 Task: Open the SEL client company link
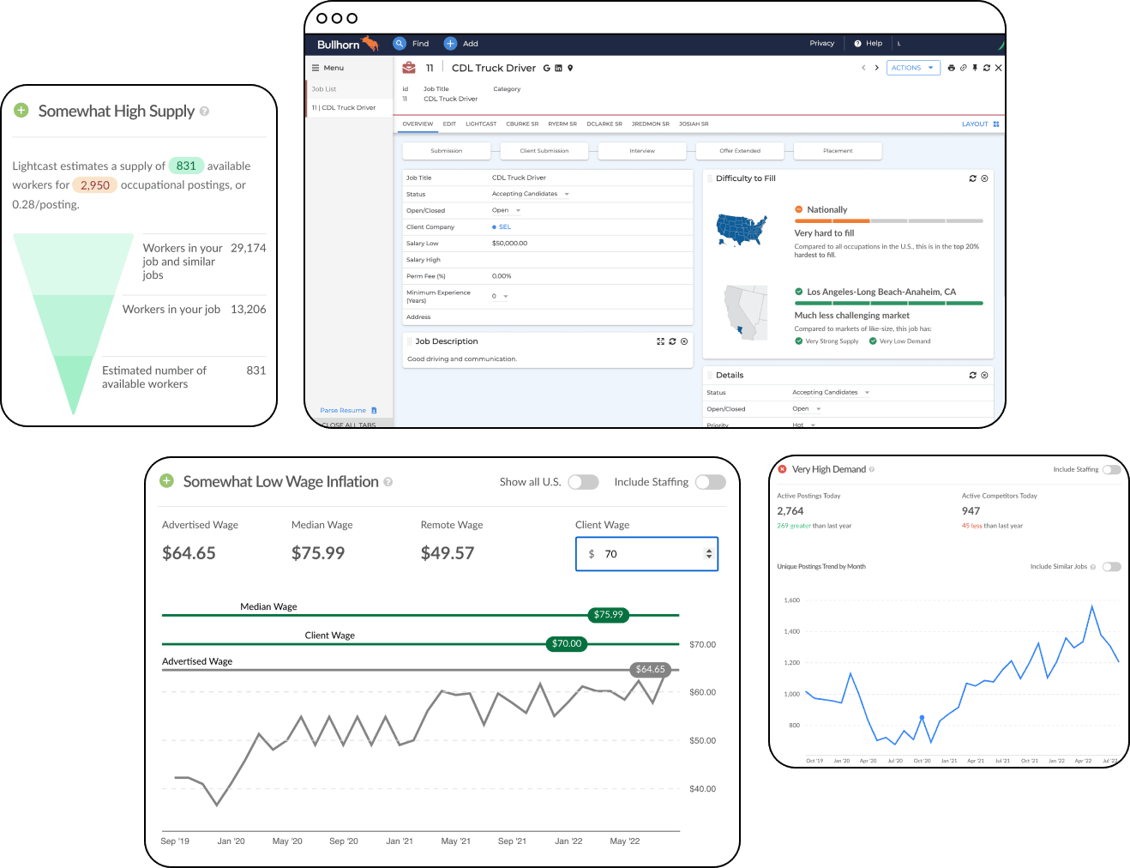[505, 227]
